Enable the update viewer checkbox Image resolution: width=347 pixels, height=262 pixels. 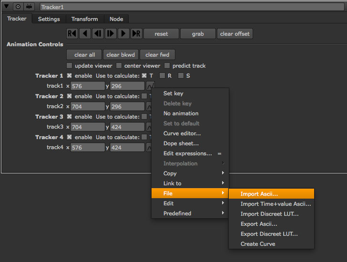tap(70, 66)
